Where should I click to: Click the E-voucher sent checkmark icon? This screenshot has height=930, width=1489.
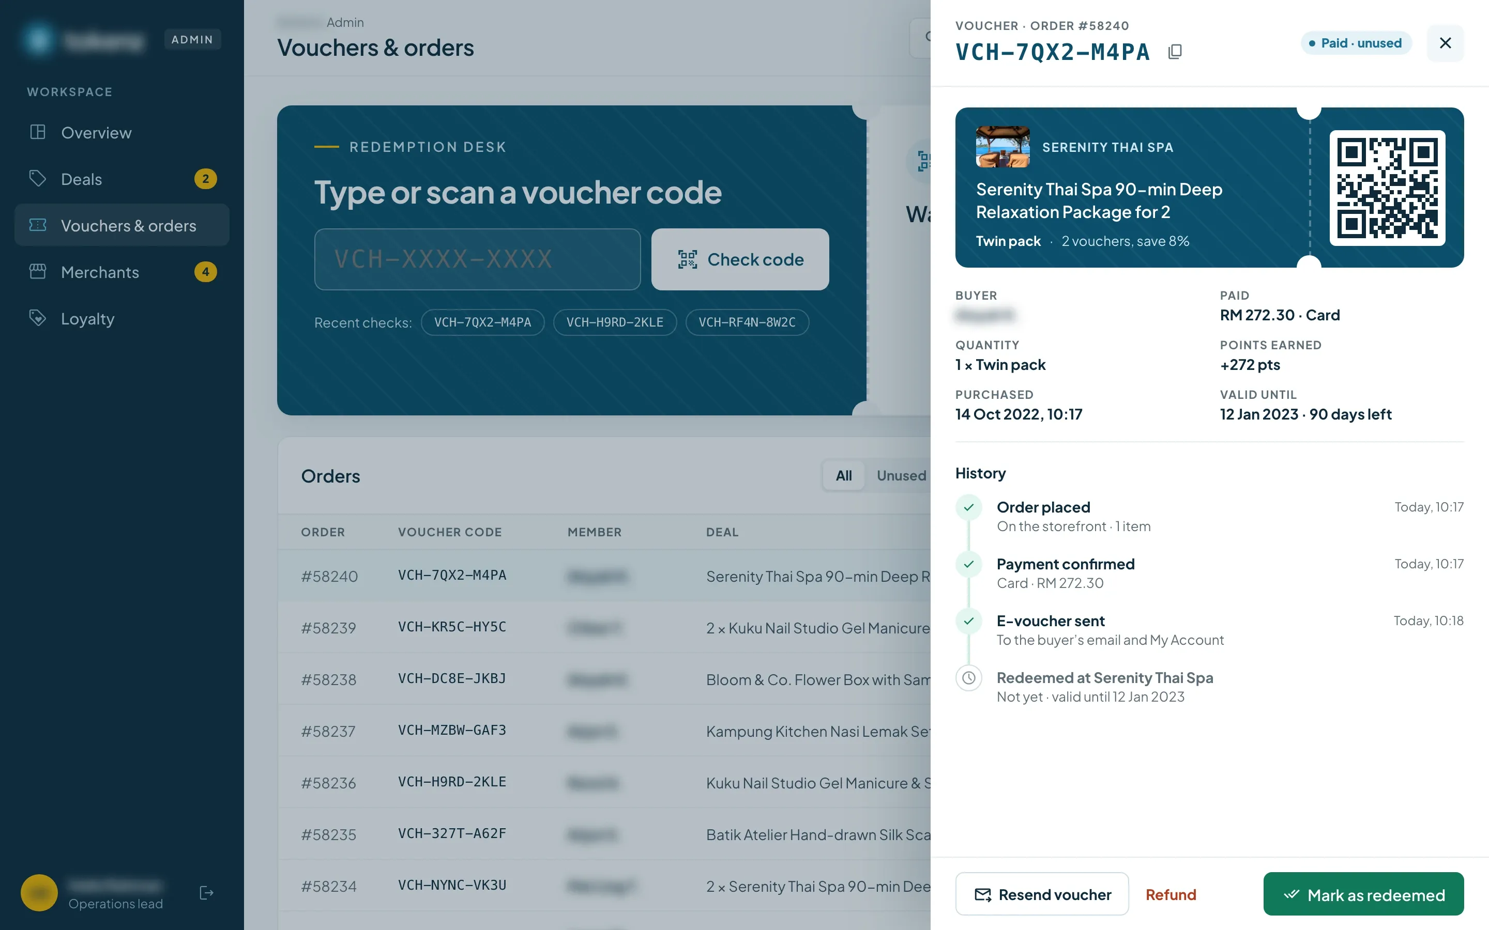coord(968,621)
